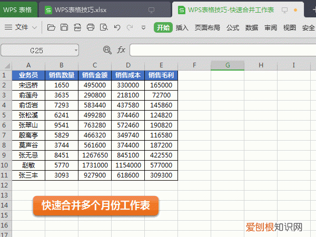Click the Print icon
Viewport: 316px width, 237px height.
(x=91, y=27)
